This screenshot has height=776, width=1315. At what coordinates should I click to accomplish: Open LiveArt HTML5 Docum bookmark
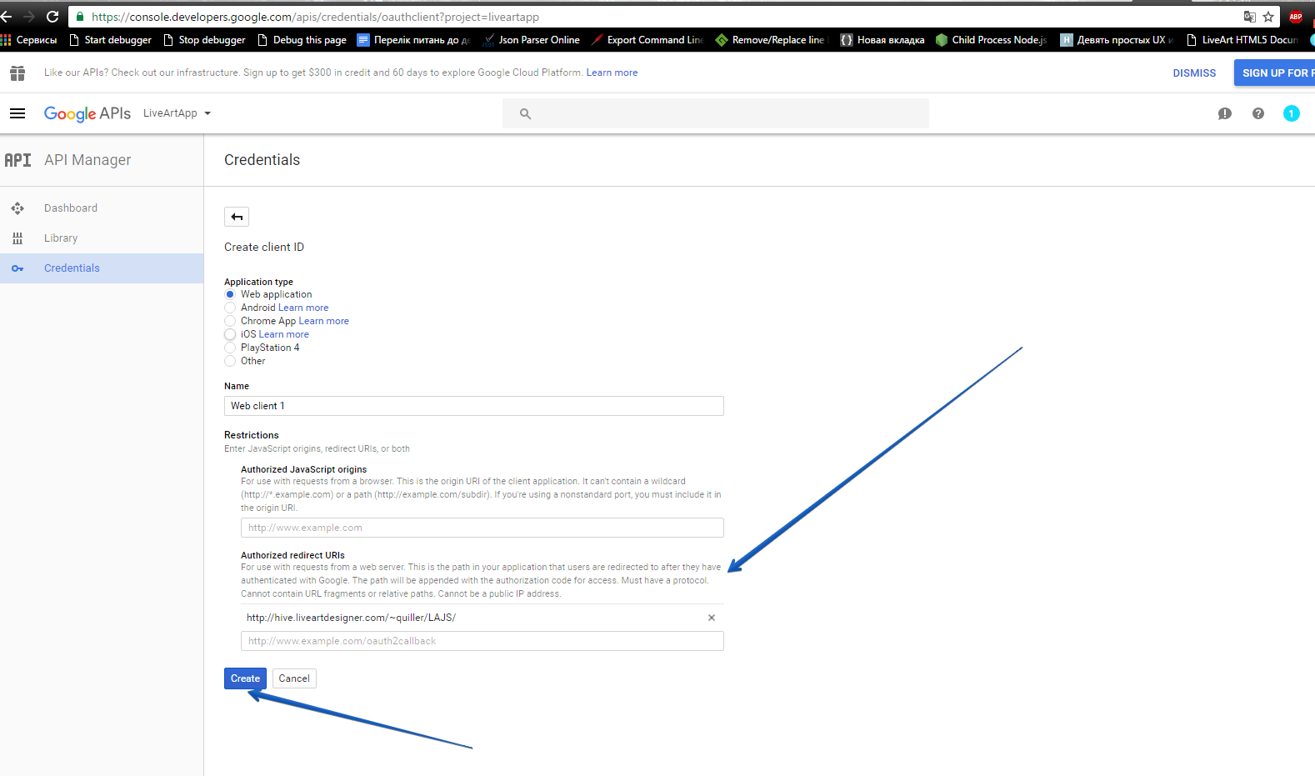click(1242, 40)
